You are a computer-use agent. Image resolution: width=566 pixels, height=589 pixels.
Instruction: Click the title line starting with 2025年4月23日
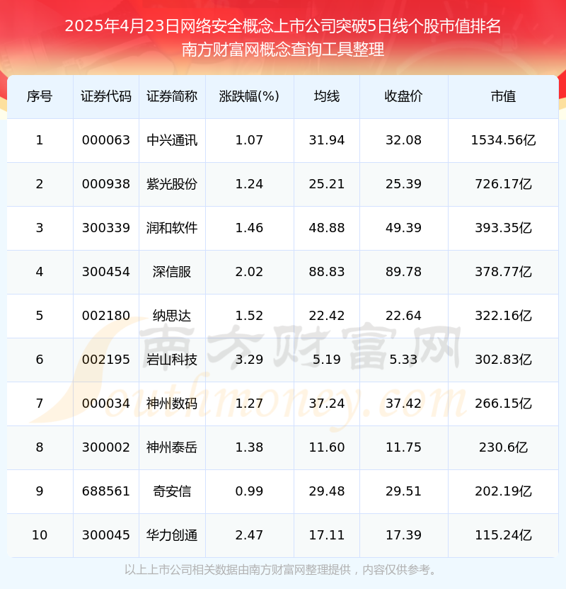(282, 26)
